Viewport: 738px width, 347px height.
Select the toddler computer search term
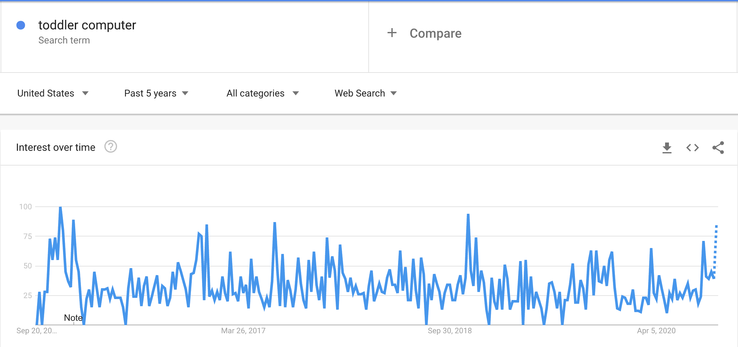[87, 25]
